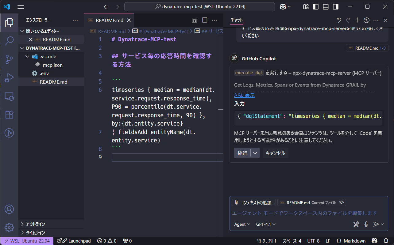Collapse the .vscode folder
This screenshot has height=245, width=394.
point(51,56)
